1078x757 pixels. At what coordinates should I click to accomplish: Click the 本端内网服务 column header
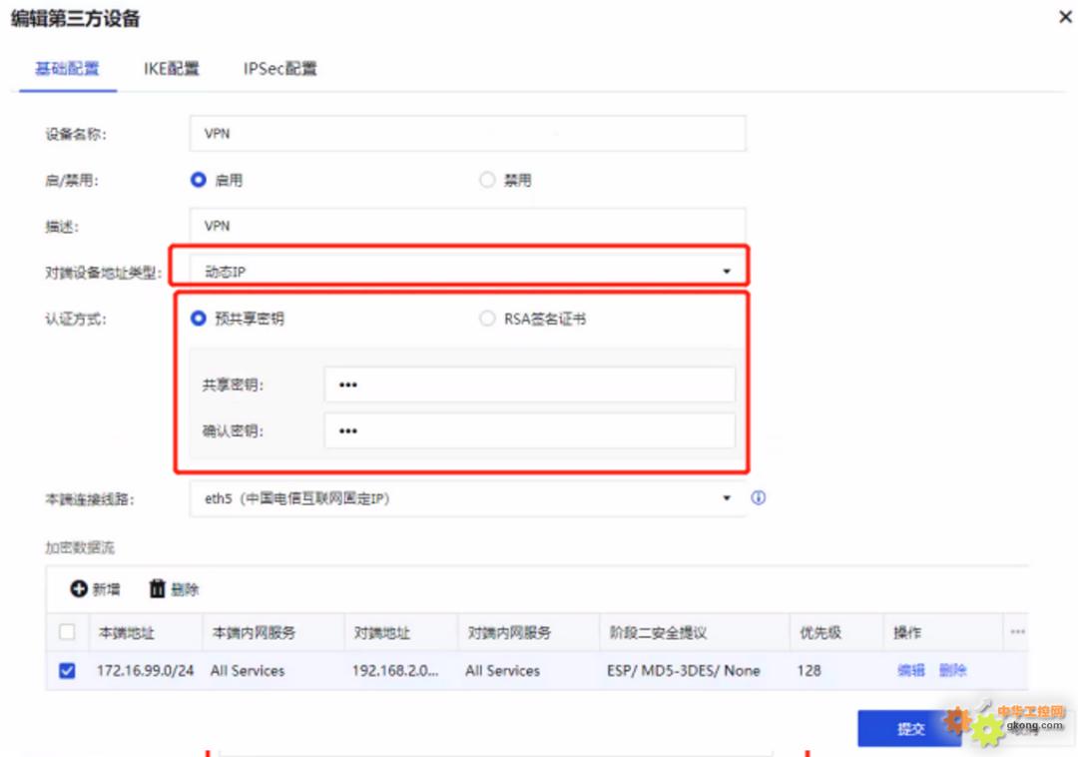pyautogui.click(x=254, y=632)
